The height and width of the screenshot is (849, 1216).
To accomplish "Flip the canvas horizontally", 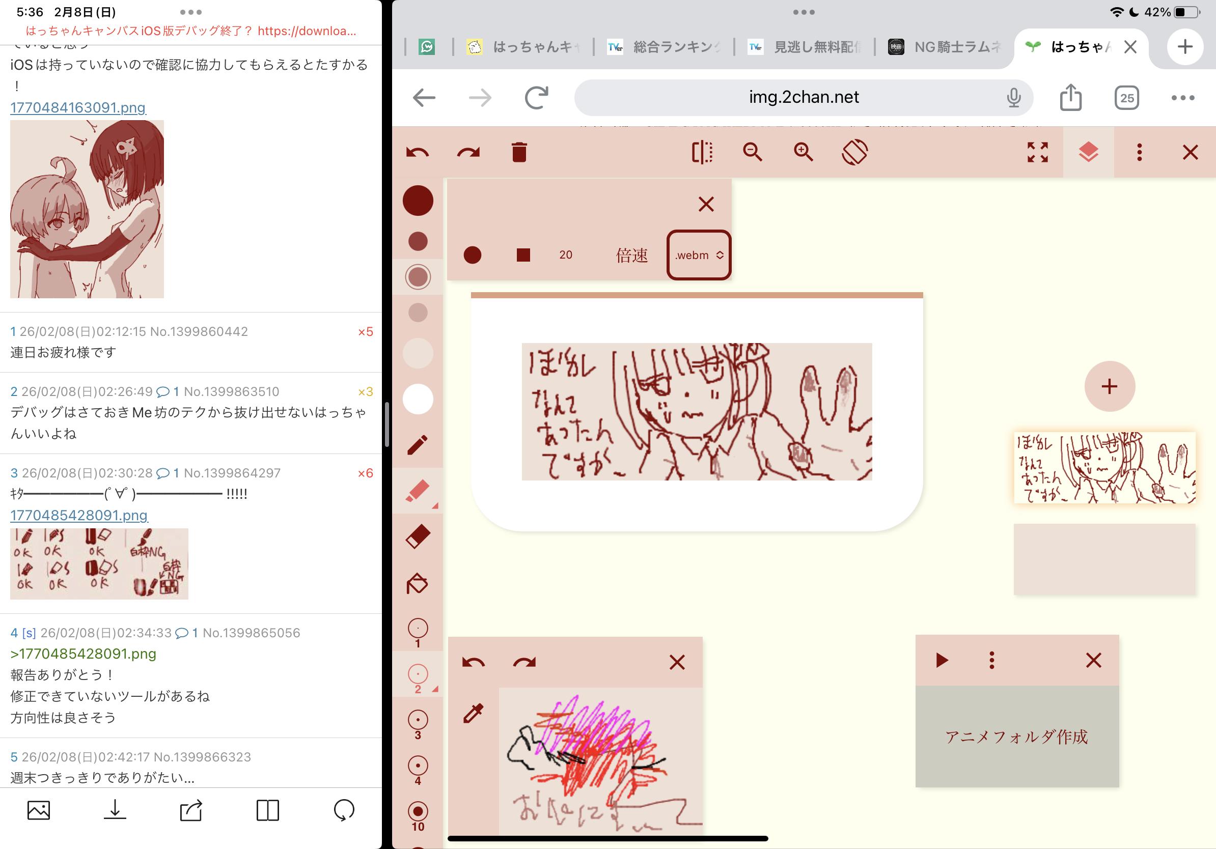I will 702,152.
